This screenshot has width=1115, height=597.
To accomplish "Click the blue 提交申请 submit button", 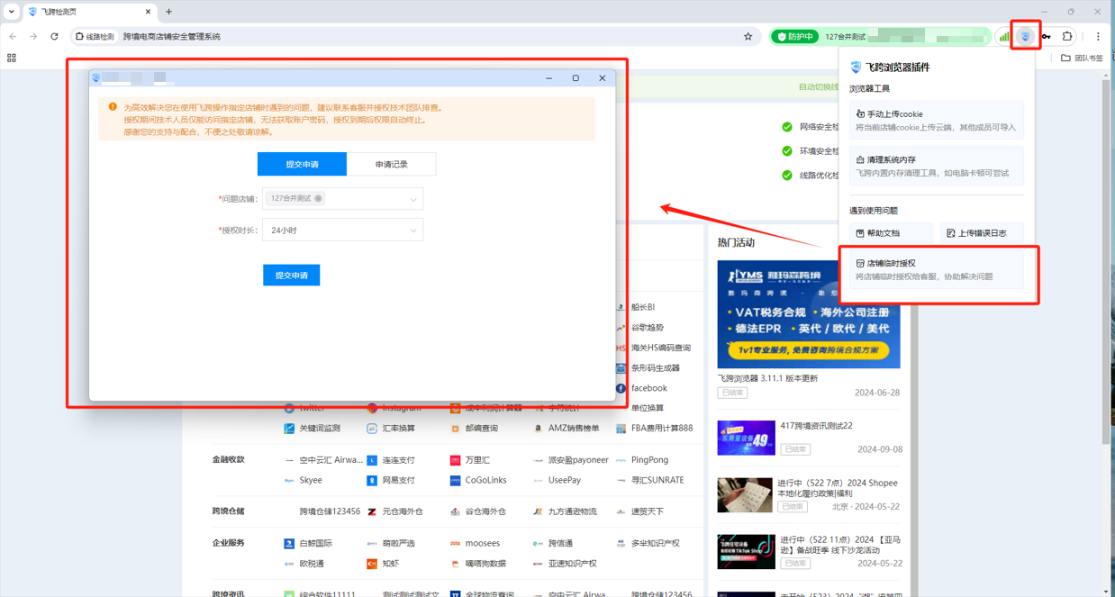I will point(291,276).
